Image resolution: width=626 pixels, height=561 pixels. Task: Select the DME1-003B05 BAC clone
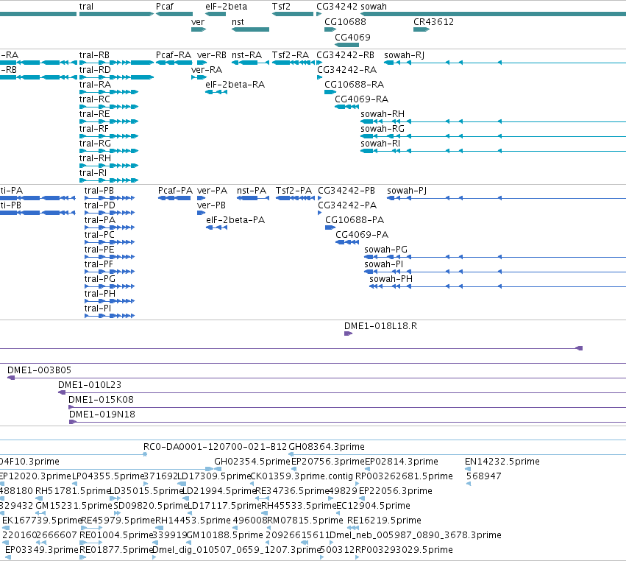click(x=316, y=378)
